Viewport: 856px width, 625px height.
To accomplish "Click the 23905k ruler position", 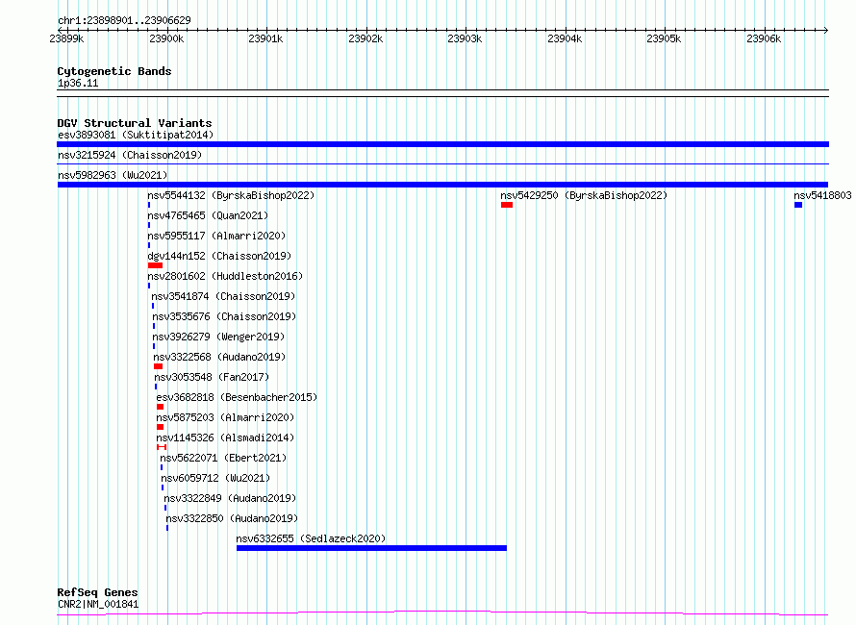I will (x=665, y=38).
